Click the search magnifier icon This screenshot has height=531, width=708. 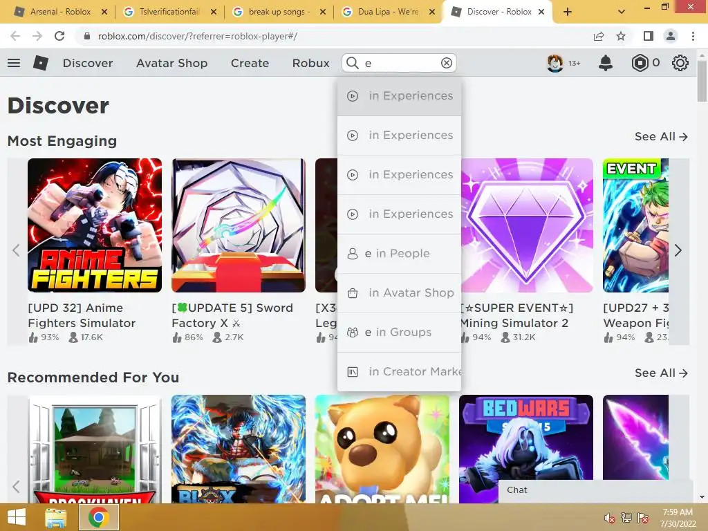pos(353,63)
